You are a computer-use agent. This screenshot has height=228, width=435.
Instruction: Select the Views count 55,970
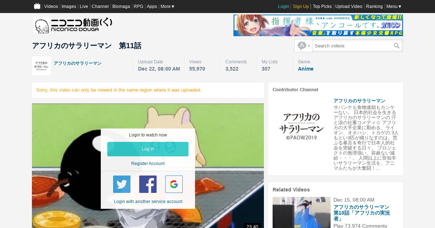click(x=197, y=69)
